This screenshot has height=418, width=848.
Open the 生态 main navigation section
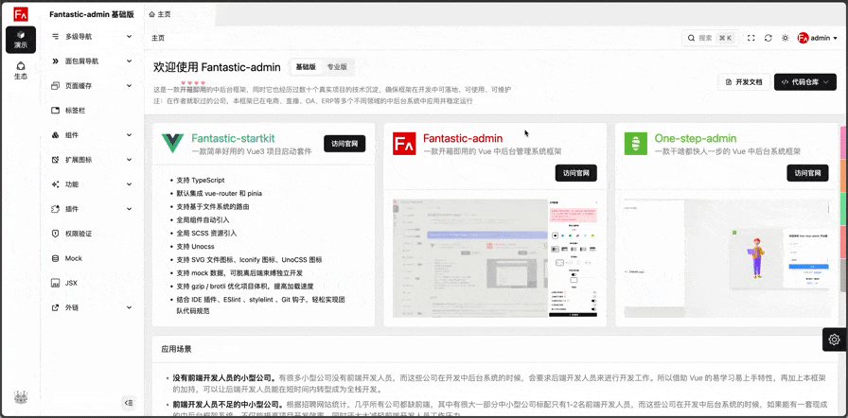pos(21,70)
